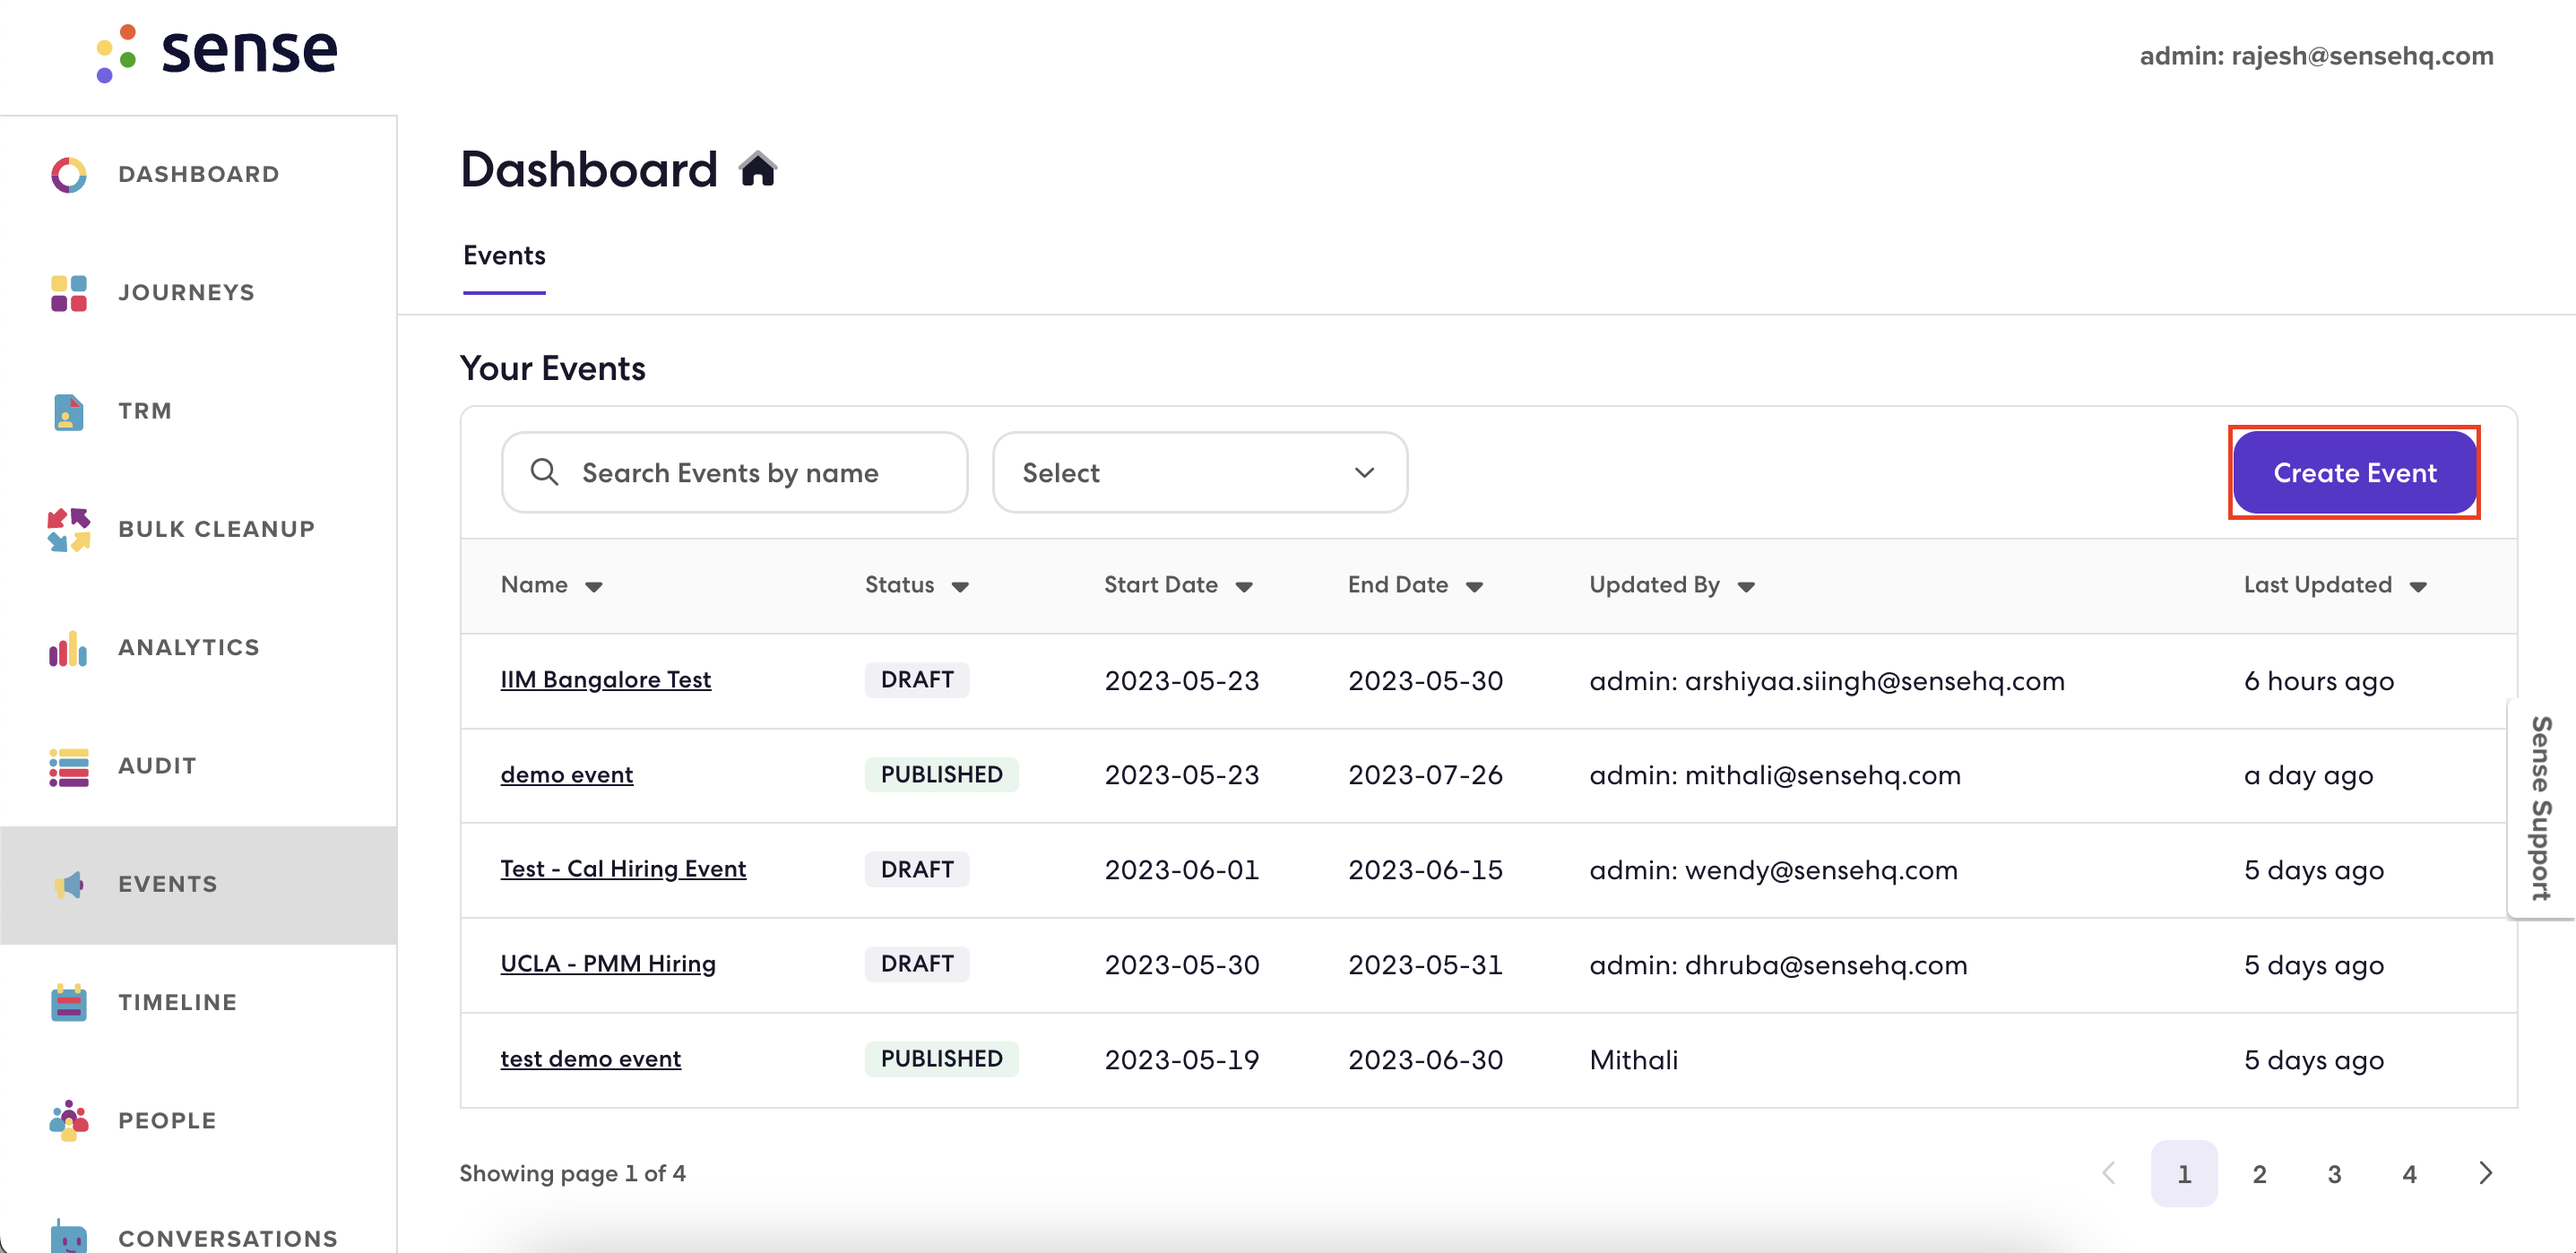The height and width of the screenshot is (1253, 2576).
Task: Click the search magnifier icon
Action: point(544,472)
